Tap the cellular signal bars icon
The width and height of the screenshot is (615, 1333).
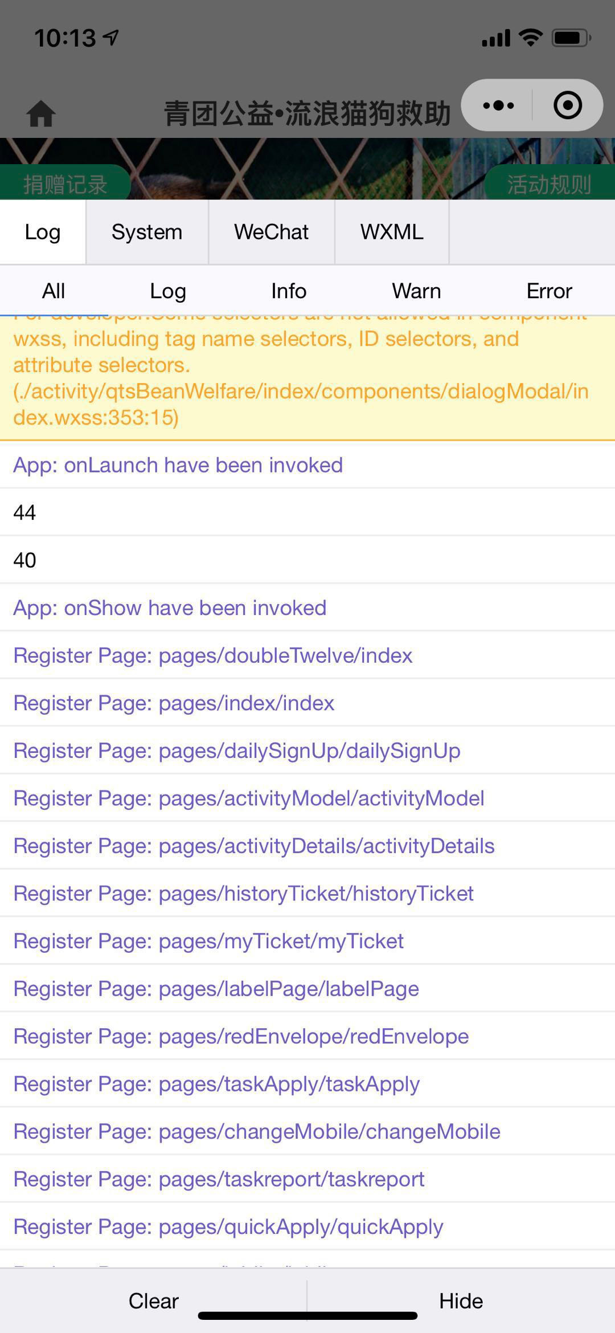click(x=496, y=38)
